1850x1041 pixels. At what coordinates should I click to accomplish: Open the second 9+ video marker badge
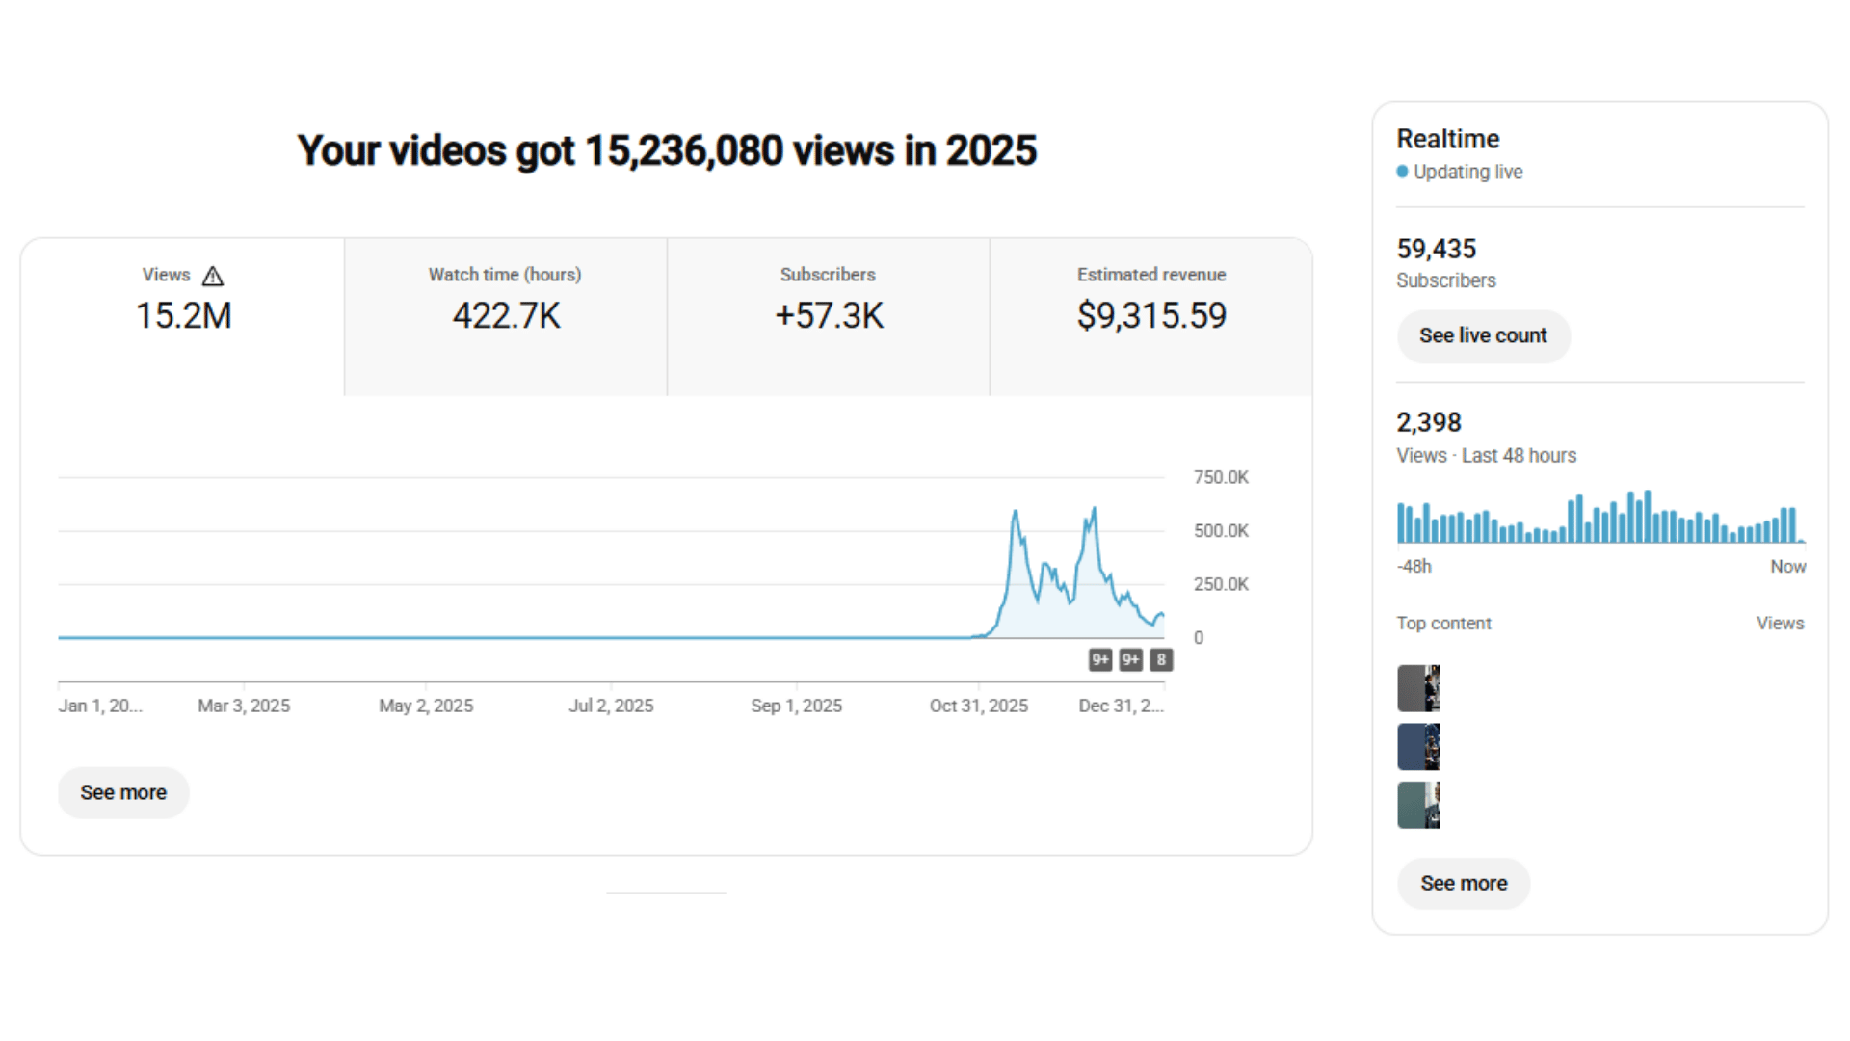1130,660
